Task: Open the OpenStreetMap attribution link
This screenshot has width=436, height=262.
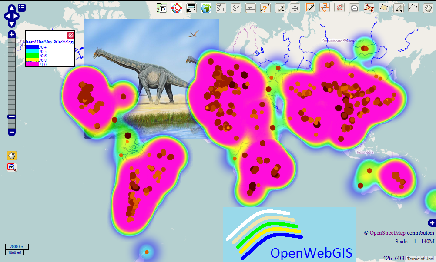Action: [387, 233]
